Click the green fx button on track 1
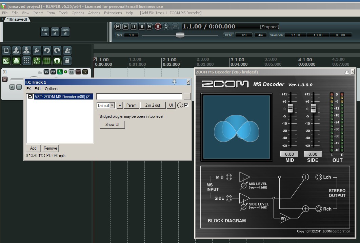Image resolution: width=360 pixels, height=243 pixels. coord(60,72)
